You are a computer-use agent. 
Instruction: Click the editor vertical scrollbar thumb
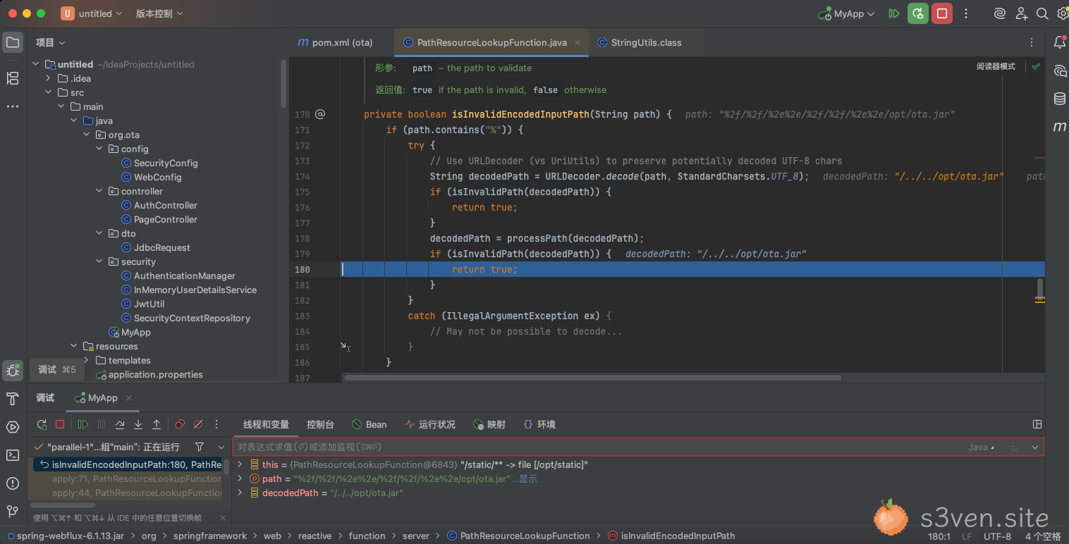coord(1039,290)
